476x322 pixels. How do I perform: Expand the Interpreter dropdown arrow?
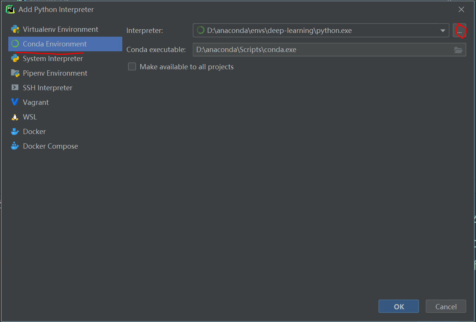pos(443,31)
